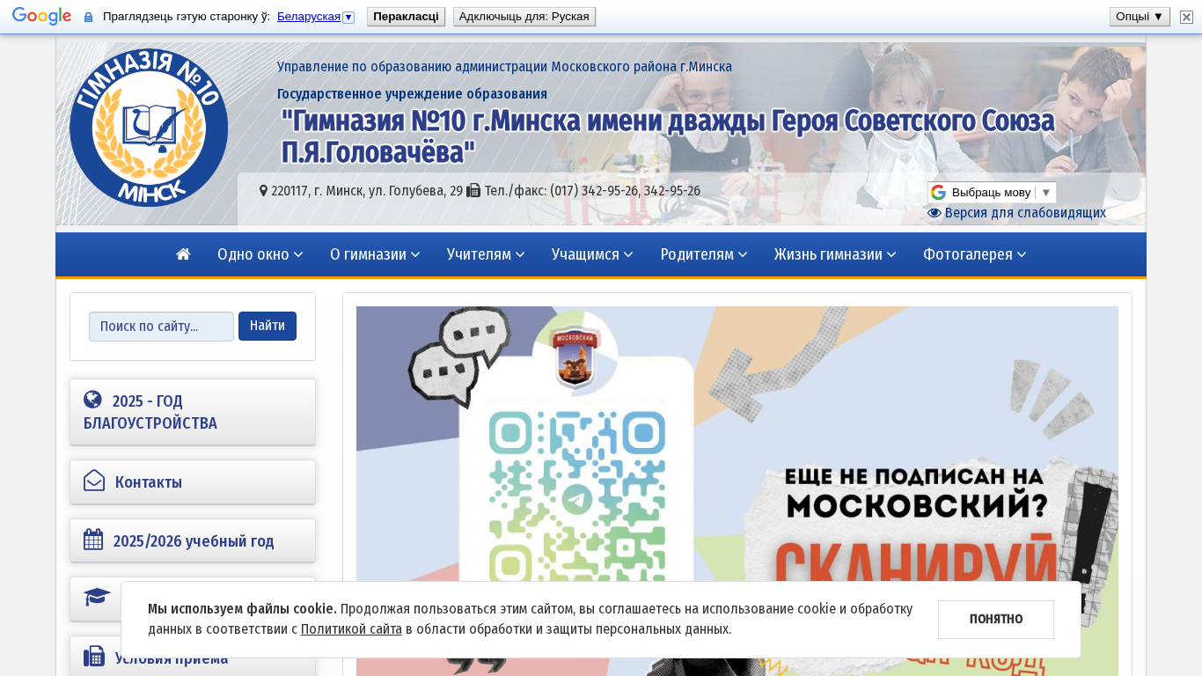Click the round Гімназія №10 Мінск logo
The height and width of the screenshot is (676, 1202).
point(149,128)
